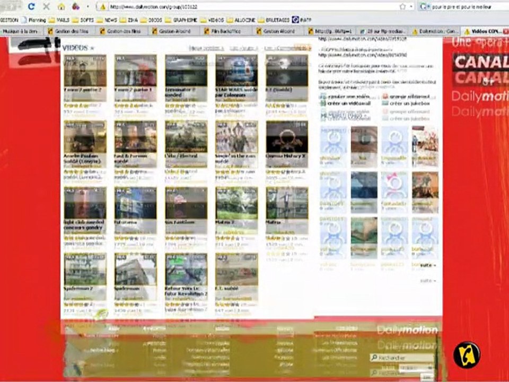Open the Amelie Poulain suédé video thumbnail
The image size is (509, 382).
pyautogui.click(x=85, y=137)
